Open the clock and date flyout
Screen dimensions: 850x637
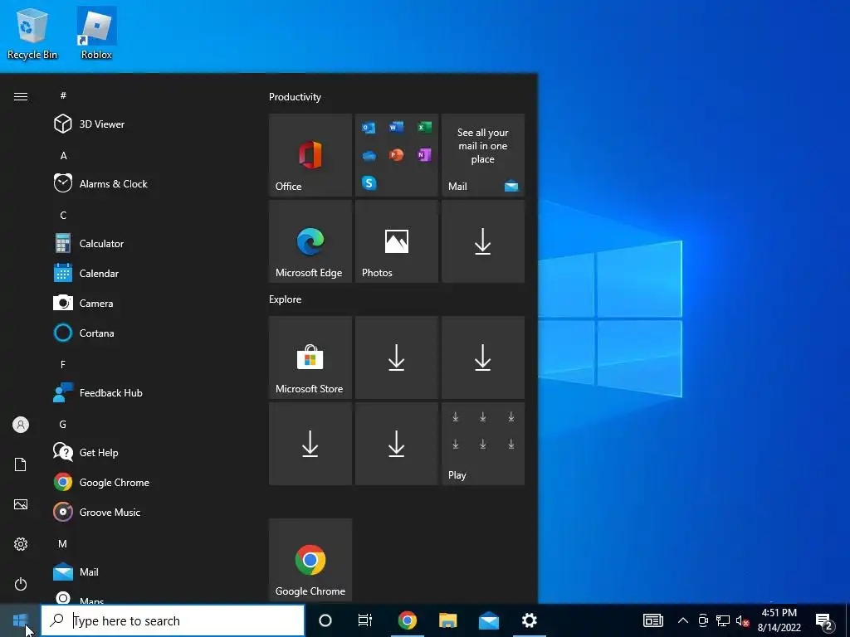tap(779, 620)
